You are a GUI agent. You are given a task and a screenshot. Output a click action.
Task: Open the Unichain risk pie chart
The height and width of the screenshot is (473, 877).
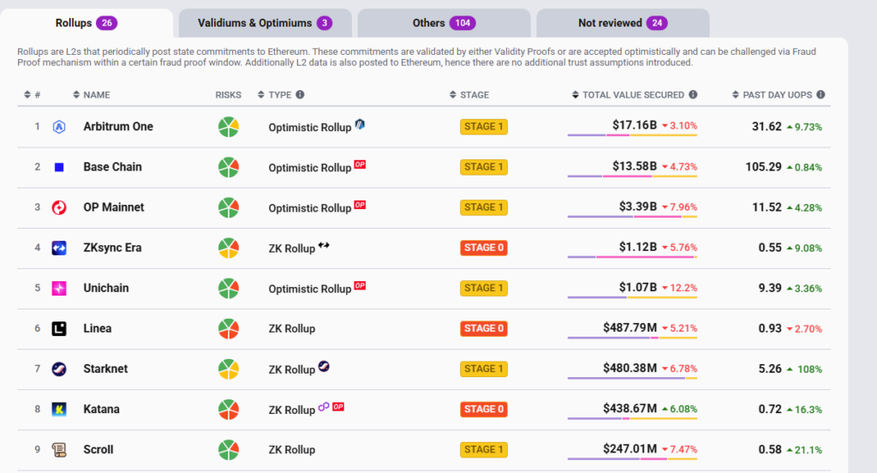(228, 288)
